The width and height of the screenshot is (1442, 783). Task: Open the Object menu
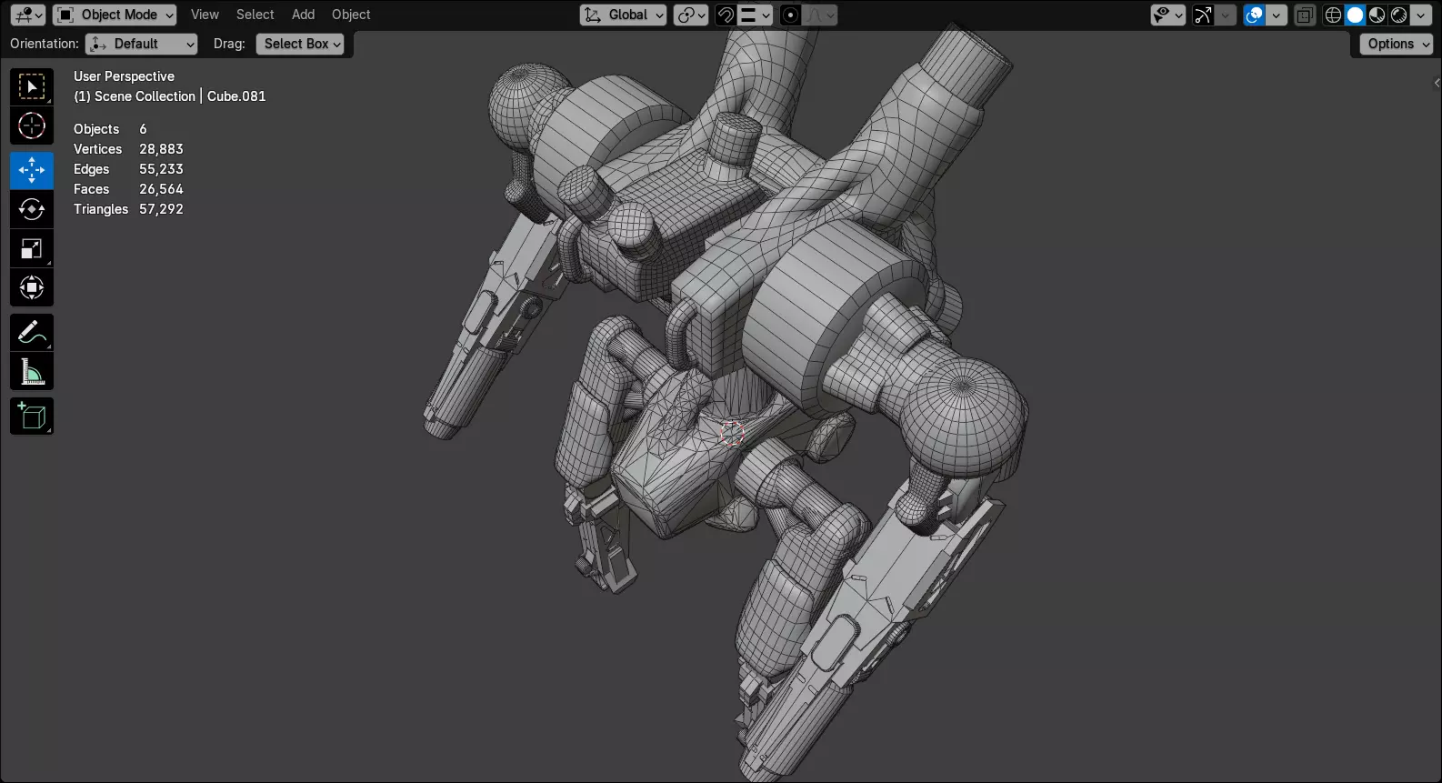(x=351, y=15)
